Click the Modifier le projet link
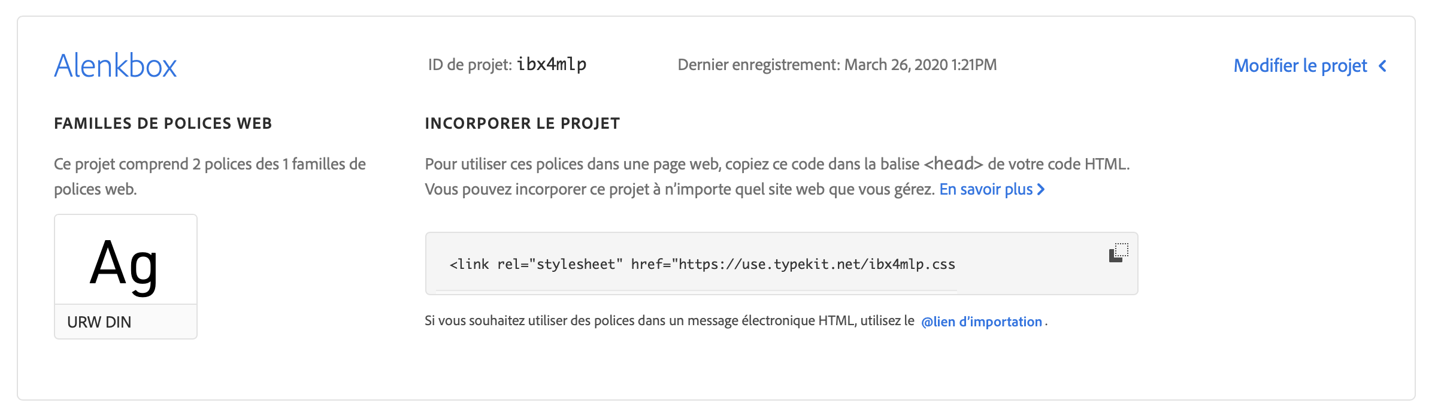This screenshot has height=412, width=1435. pyautogui.click(x=1300, y=66)
